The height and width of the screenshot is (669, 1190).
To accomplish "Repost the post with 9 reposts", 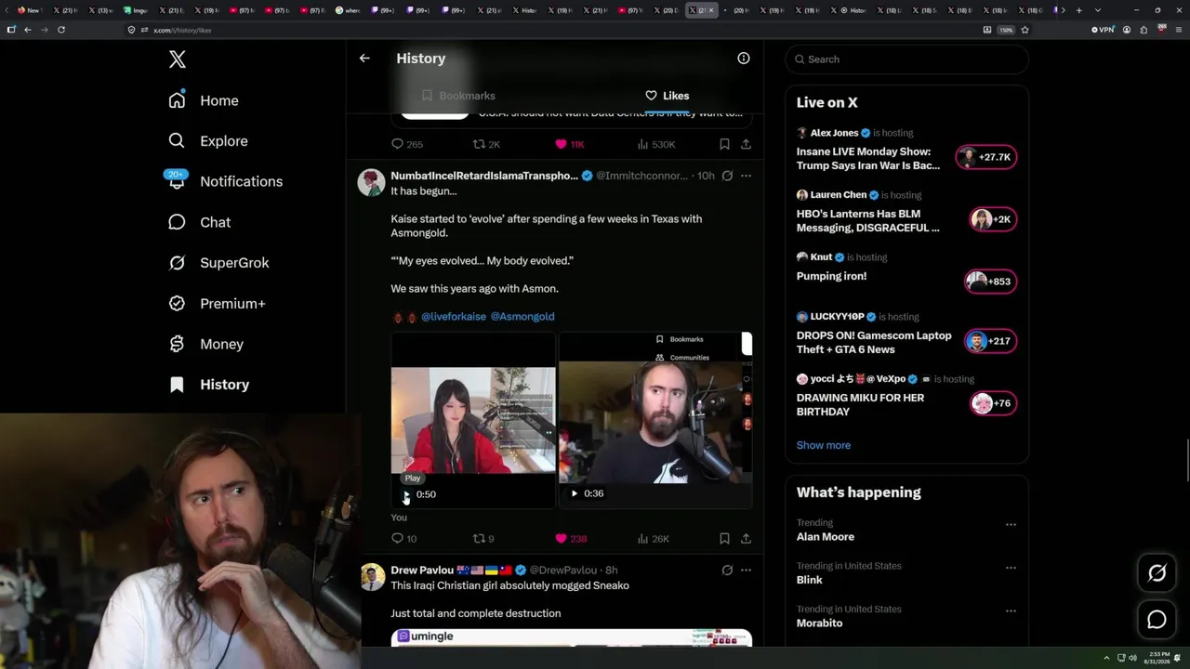I will point(483,539).
